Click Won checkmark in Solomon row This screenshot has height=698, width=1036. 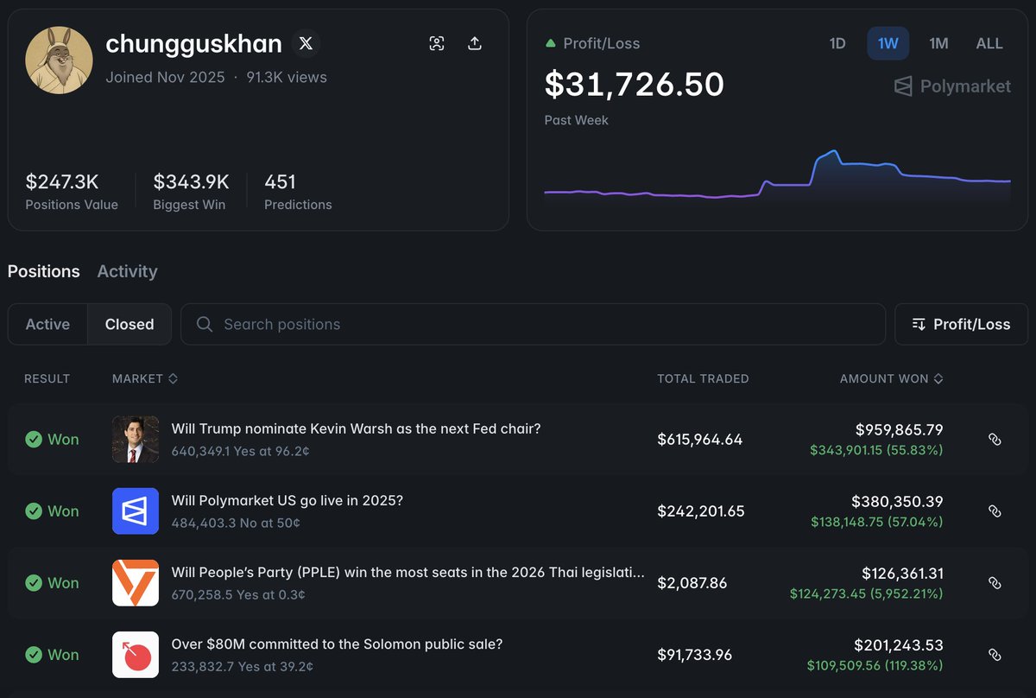coord(34,655)
